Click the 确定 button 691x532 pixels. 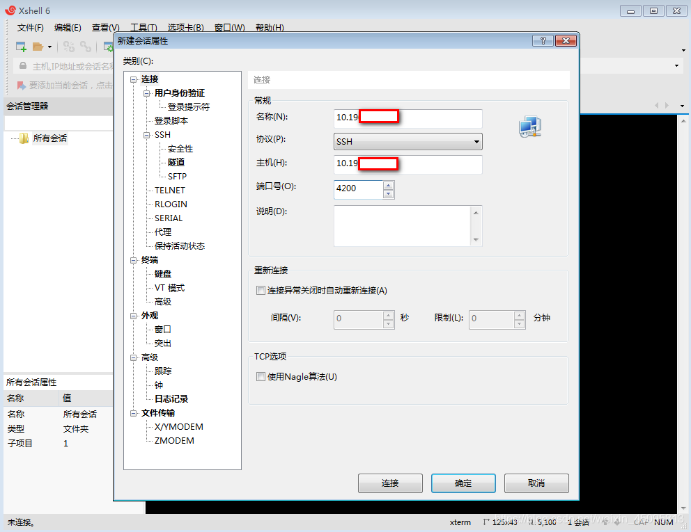point(463,483)
